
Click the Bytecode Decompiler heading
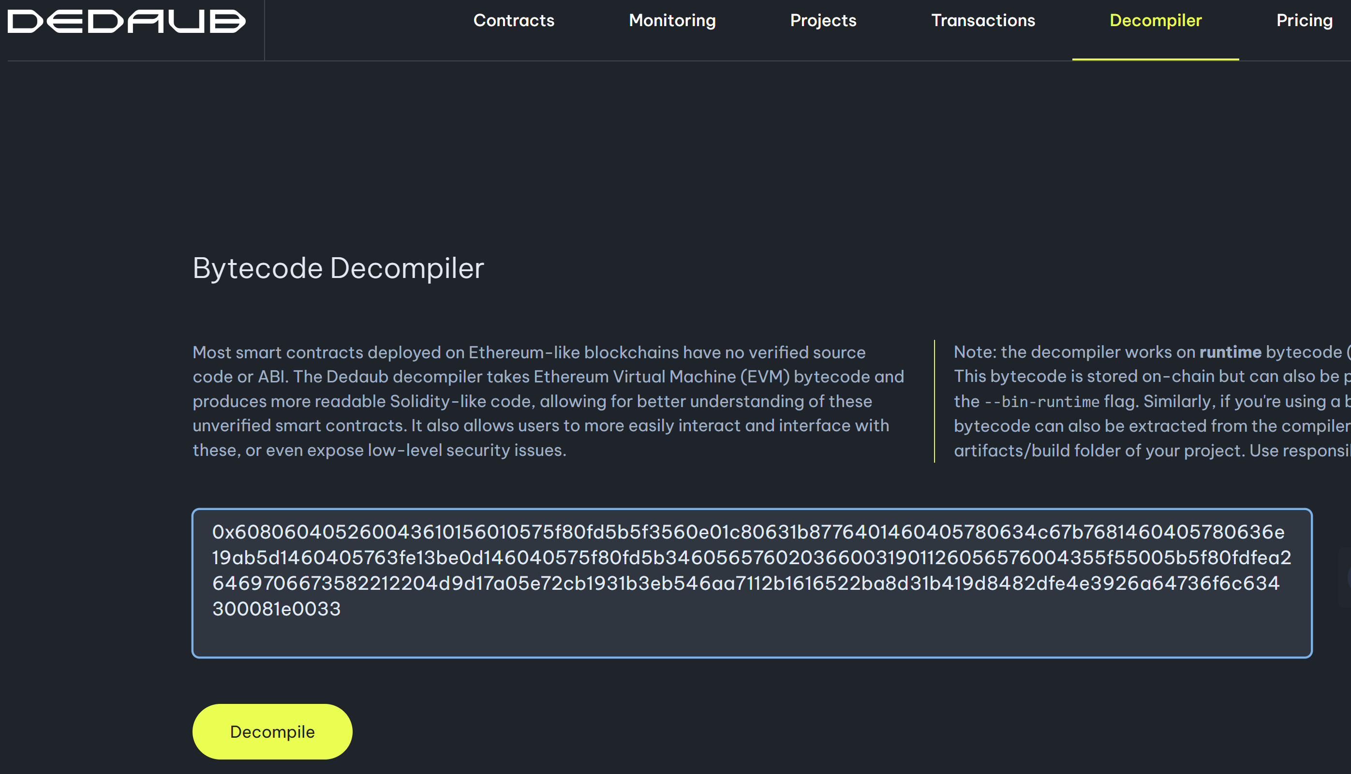tap(338, 268)
